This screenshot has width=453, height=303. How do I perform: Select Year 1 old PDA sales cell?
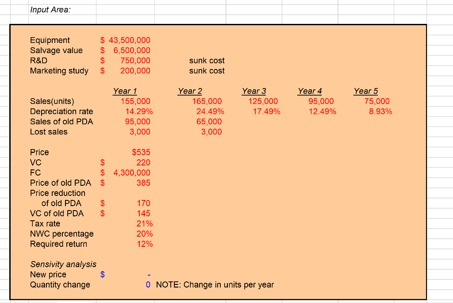pyautogui.click(x=138, y=122)
